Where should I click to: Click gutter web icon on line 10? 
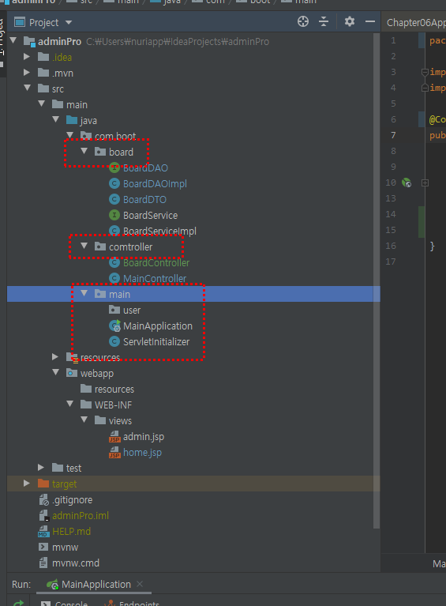[x=407, y=183]
